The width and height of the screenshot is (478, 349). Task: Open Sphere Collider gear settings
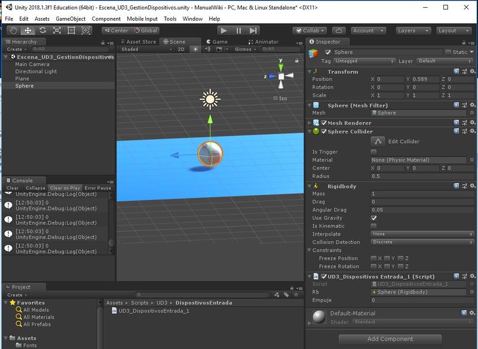coord(472,131)
